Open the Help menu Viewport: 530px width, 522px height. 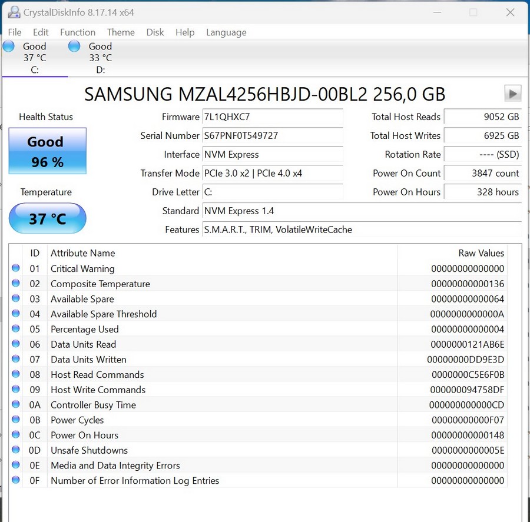(185, 32)
